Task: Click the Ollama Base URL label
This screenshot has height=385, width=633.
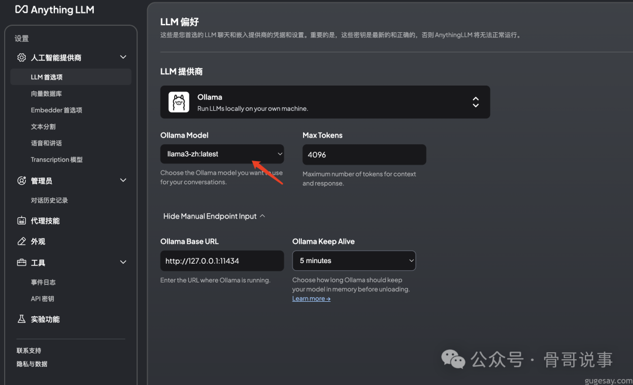Action: click(x=189, y=241)
